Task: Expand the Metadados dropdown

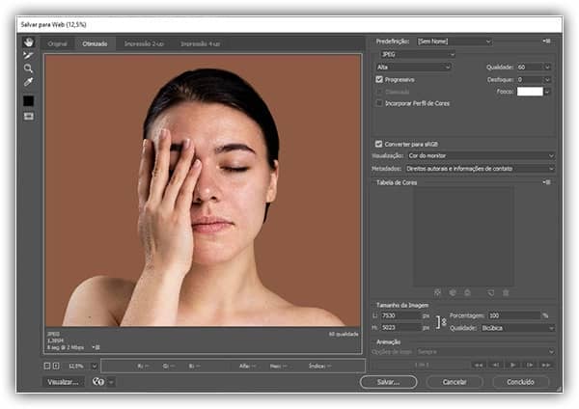Action: (x=480, y=168)
